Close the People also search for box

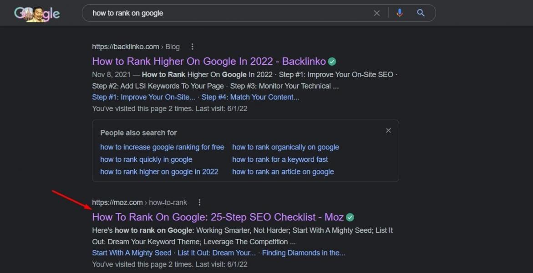click(x=388, y=130)
